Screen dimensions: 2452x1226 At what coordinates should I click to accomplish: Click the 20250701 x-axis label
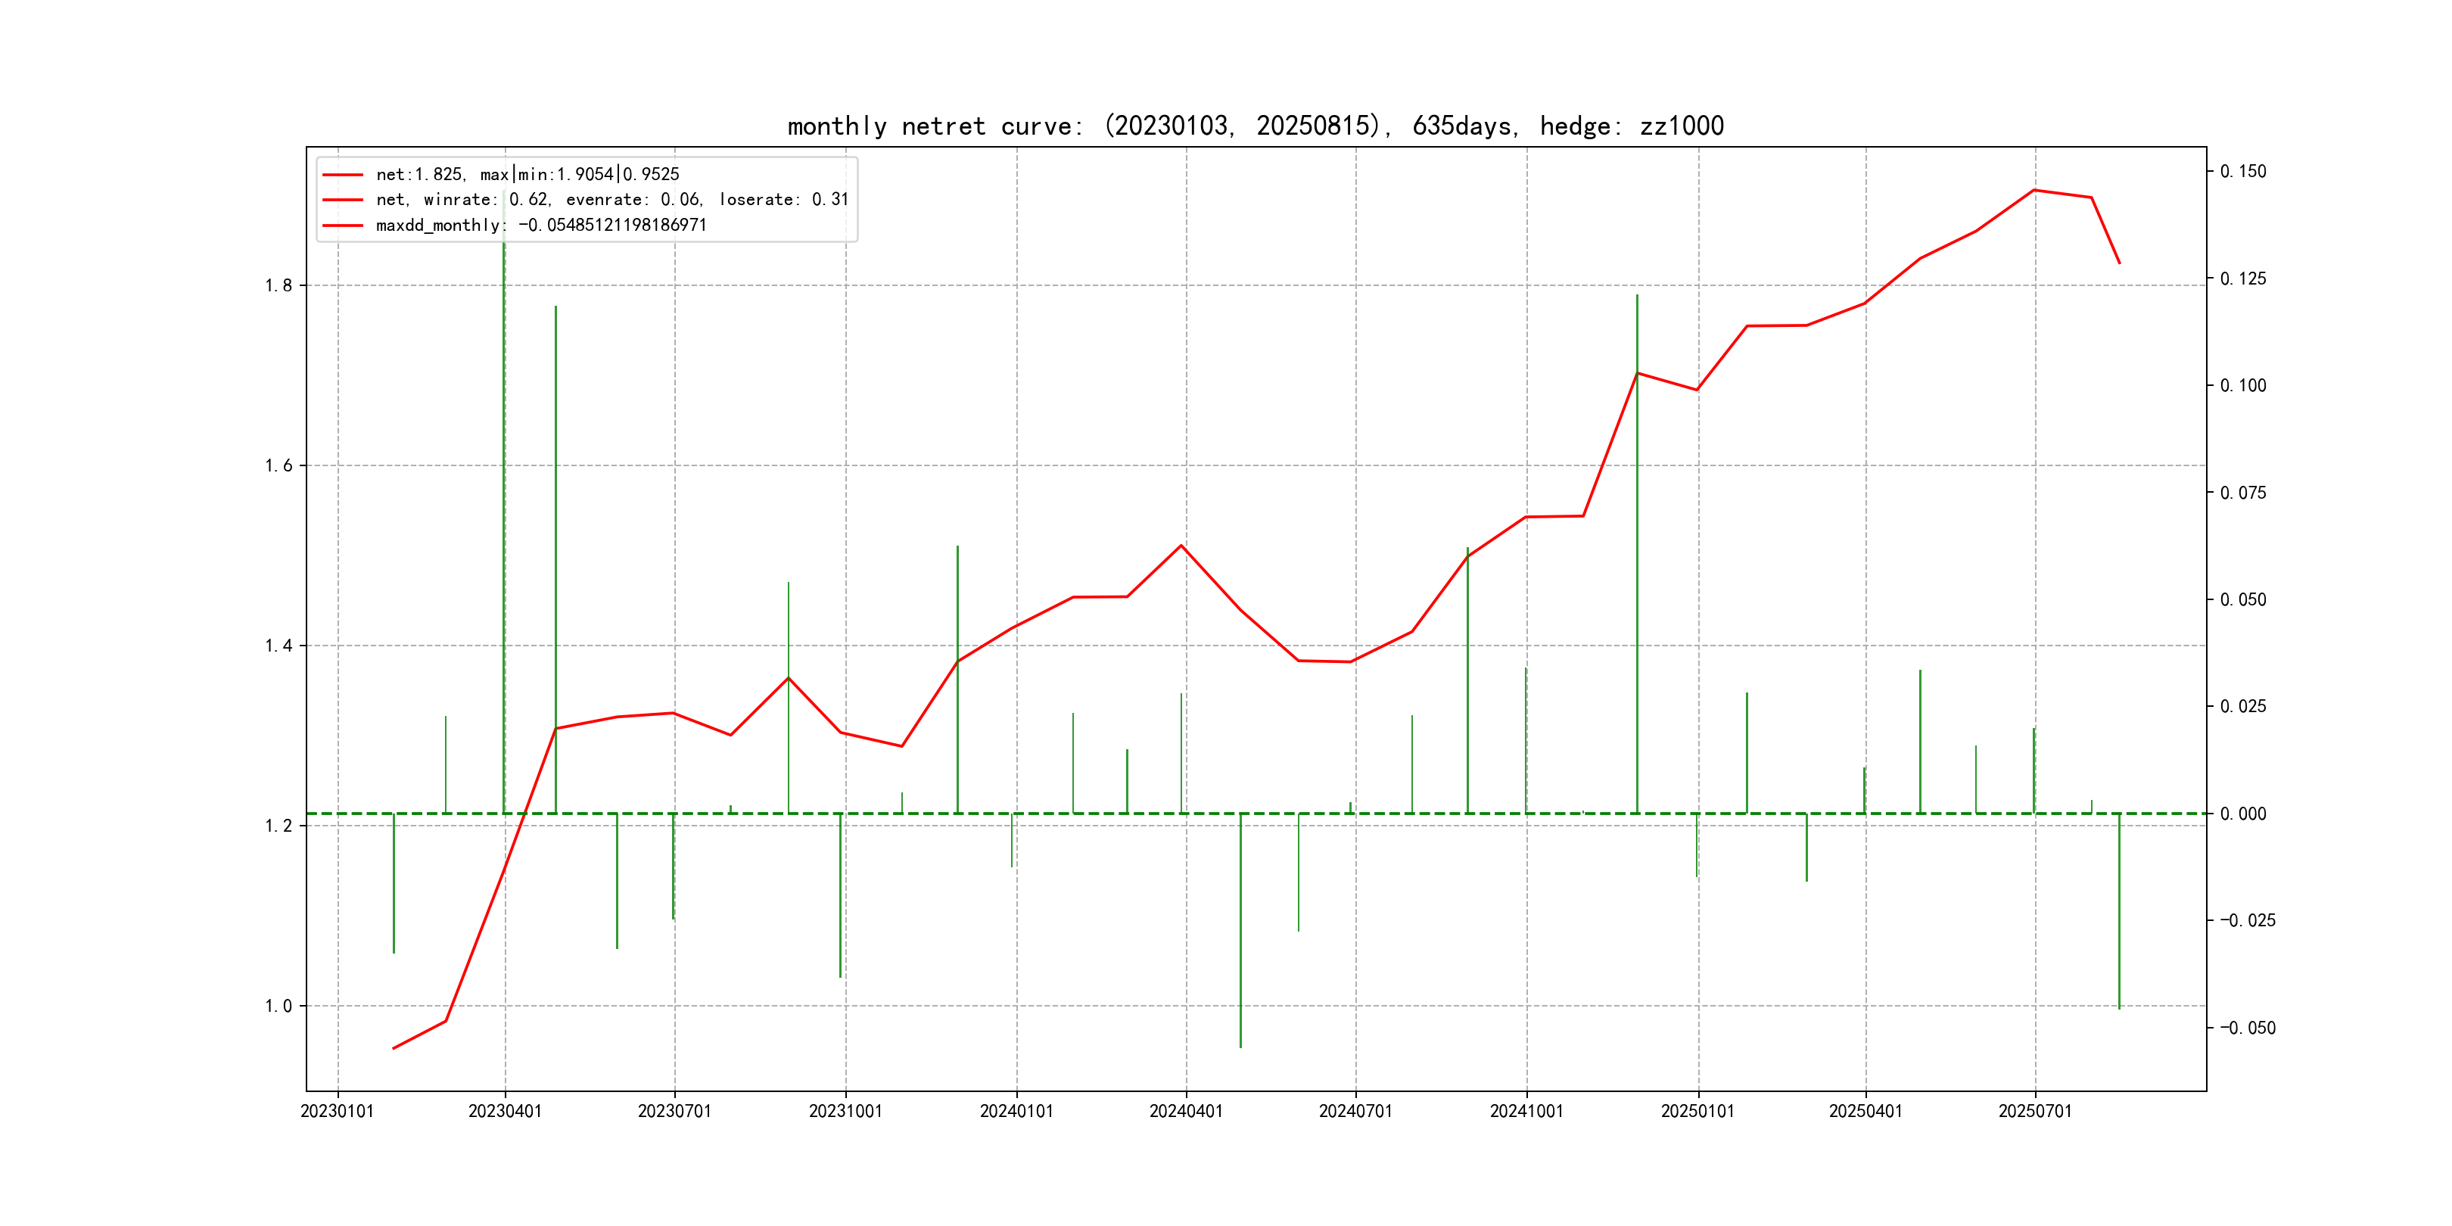tap(2034, 1111)
